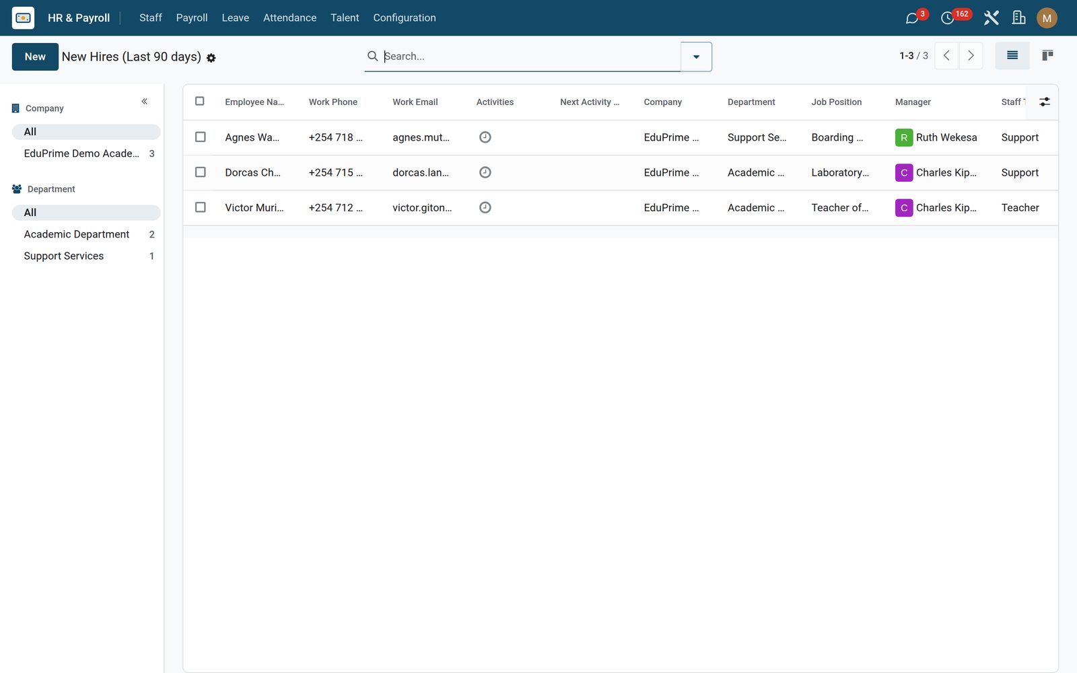The height and width of the screenshot is (673, 1077).
Task: Select the Agnes Wa... row checkbox
Action: [201, 137]
